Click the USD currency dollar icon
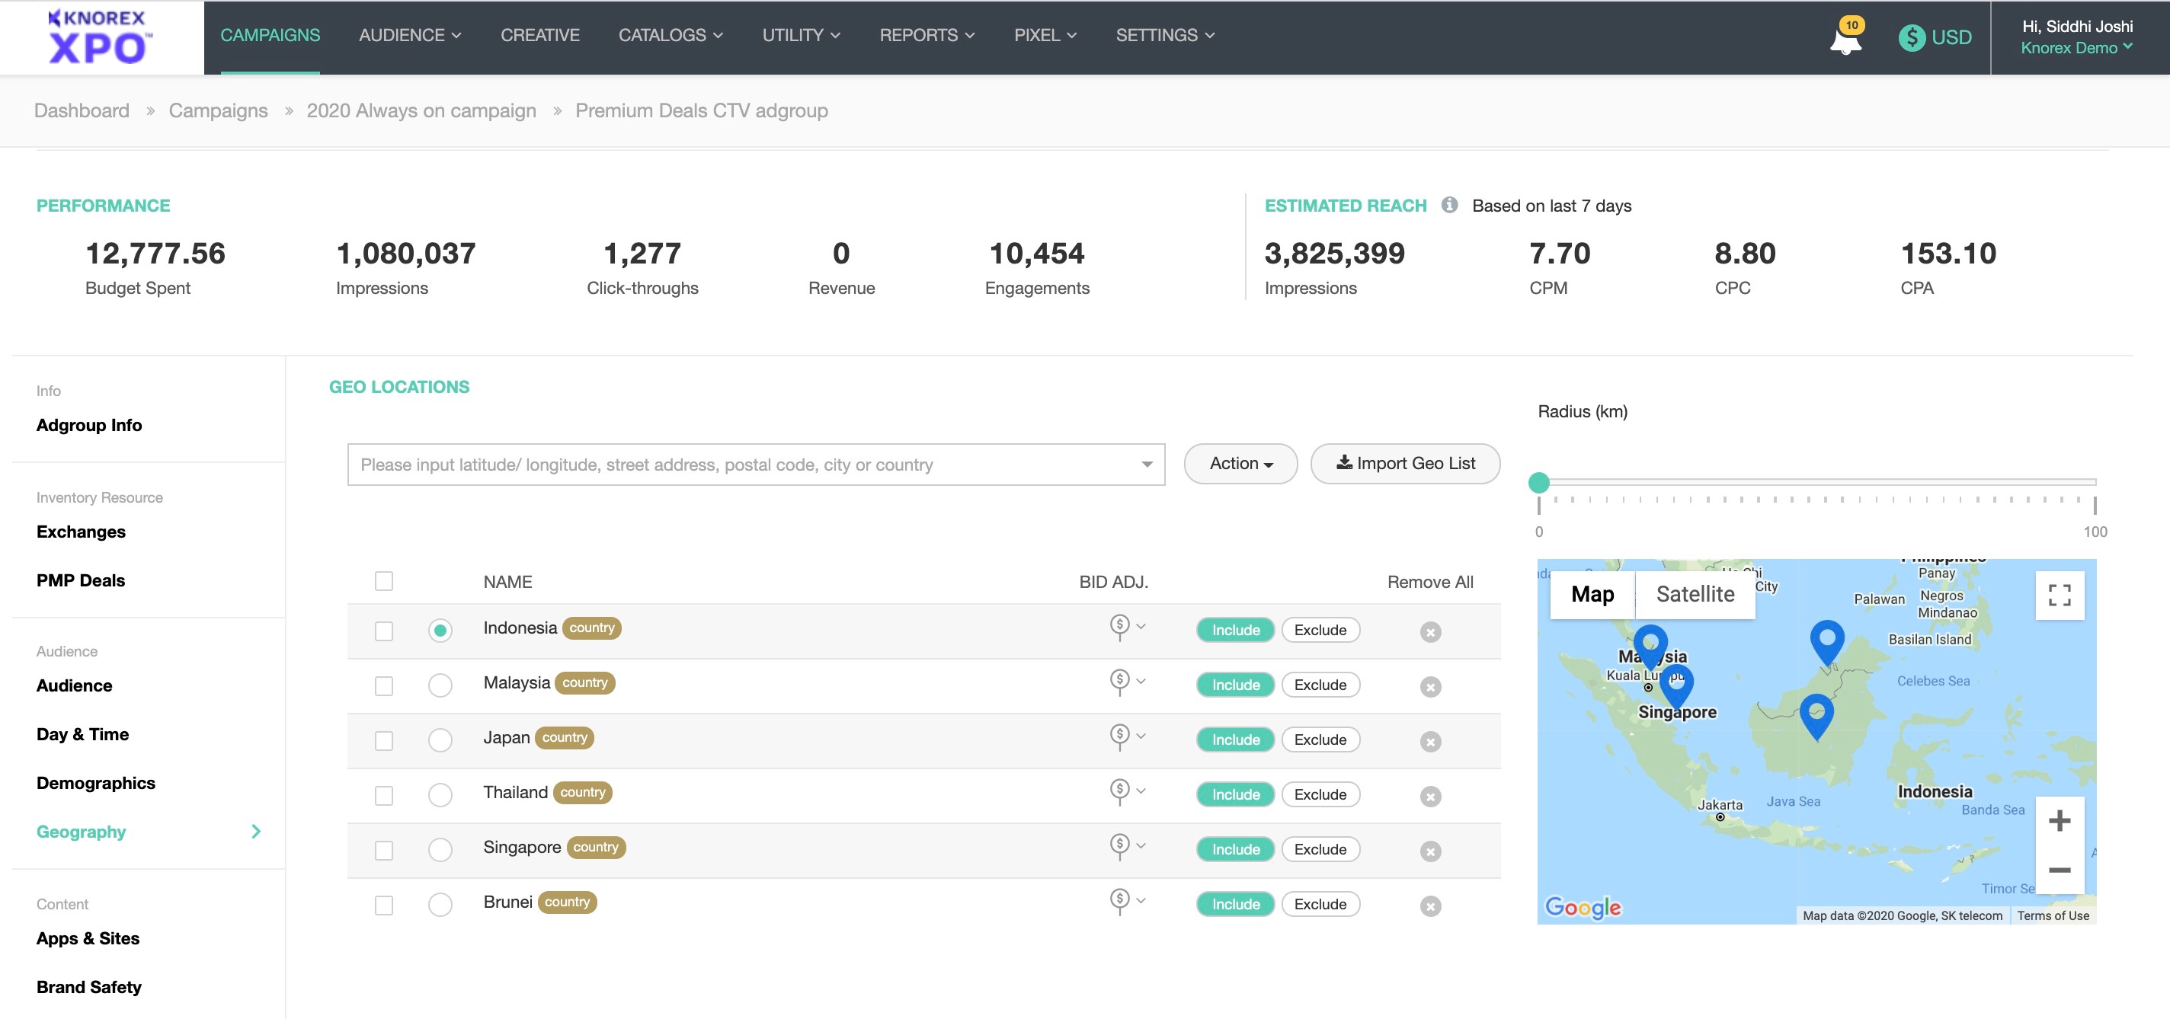The image size is (2170, 1019). click(x=1912, y=37)
